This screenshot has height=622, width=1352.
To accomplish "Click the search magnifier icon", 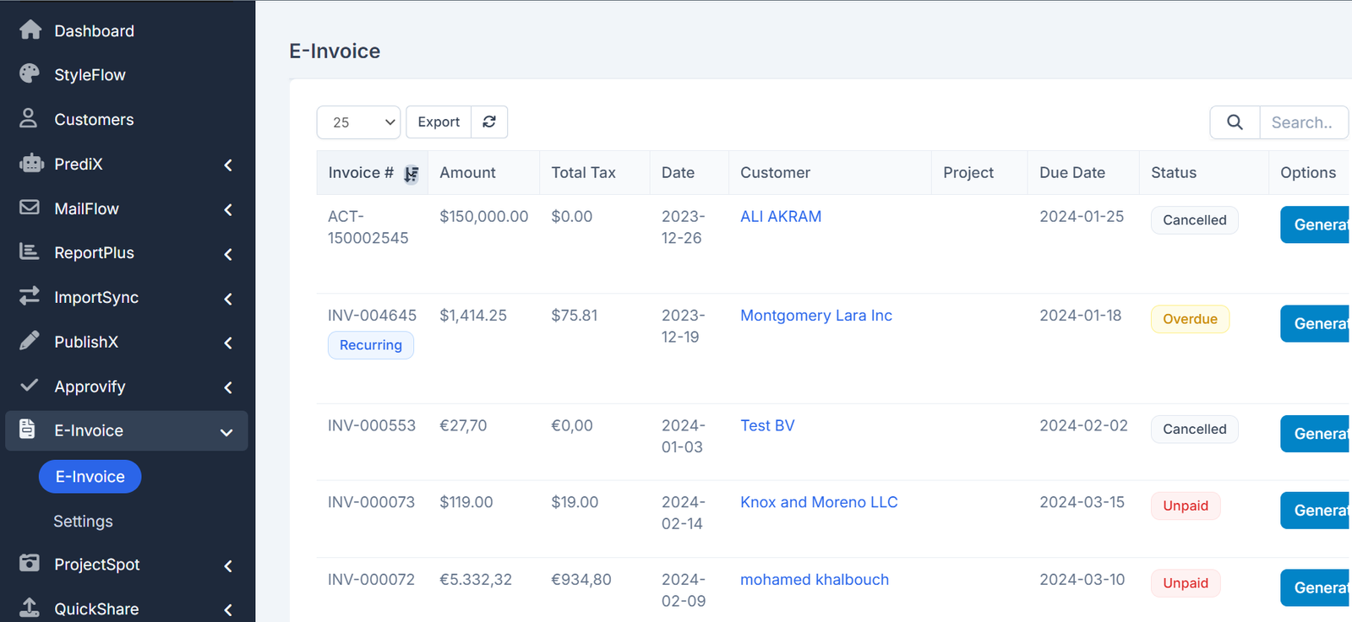I will tap(1235, 122).
